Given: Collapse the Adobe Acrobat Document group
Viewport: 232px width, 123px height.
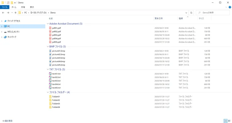Looking at the screenshot, I should pos(48,24).
